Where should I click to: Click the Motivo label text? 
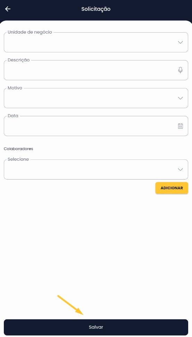[15, 88]
